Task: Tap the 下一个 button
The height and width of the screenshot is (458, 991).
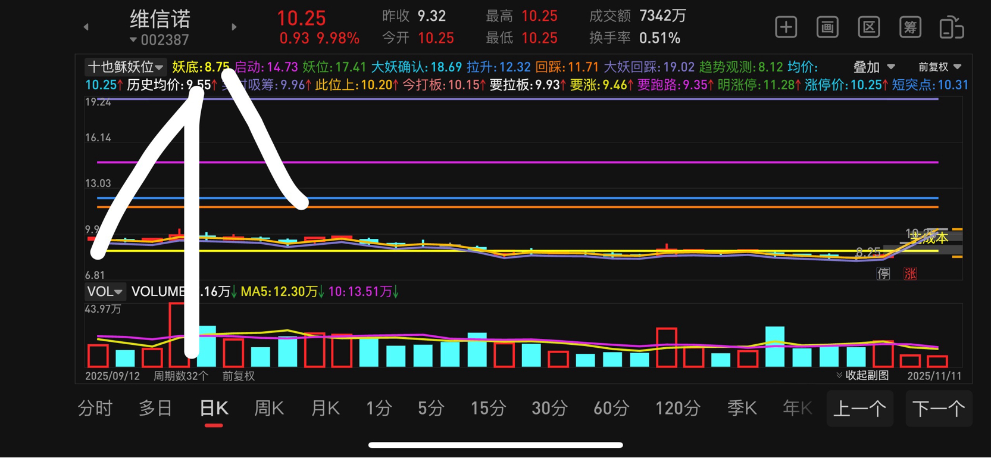Action: click(939, 409)
